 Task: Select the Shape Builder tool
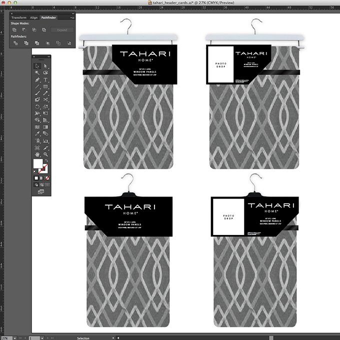(37, 120)
